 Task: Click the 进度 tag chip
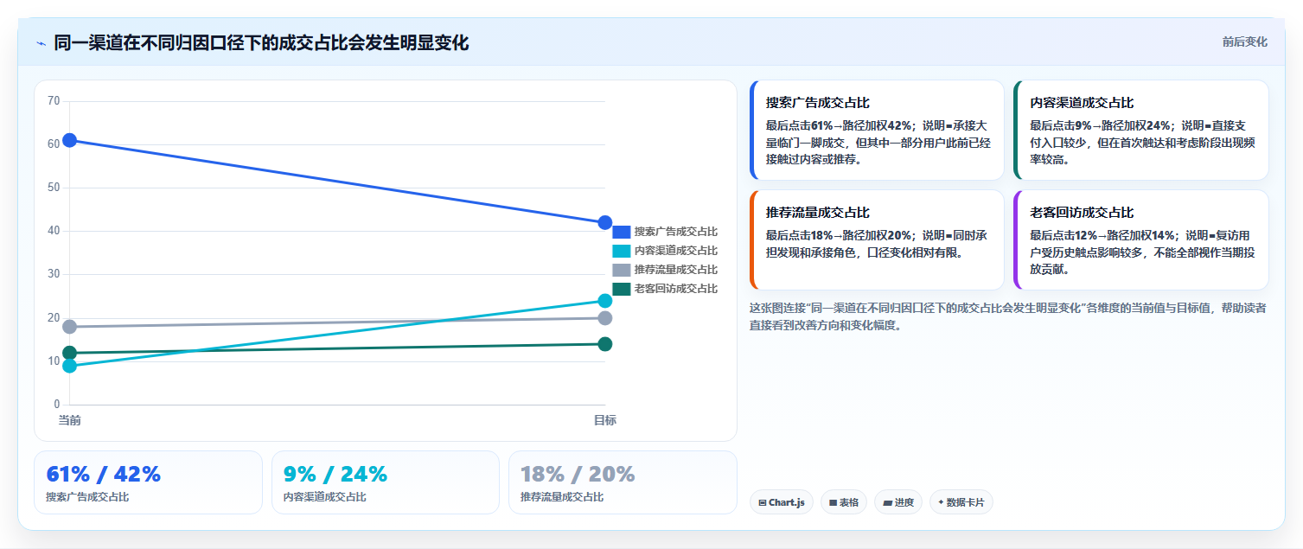[898, 502]
